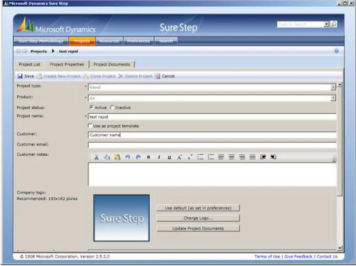356x266 pixels.
Task: Decrease font size in notes toolbar
Action: [190, 157]
